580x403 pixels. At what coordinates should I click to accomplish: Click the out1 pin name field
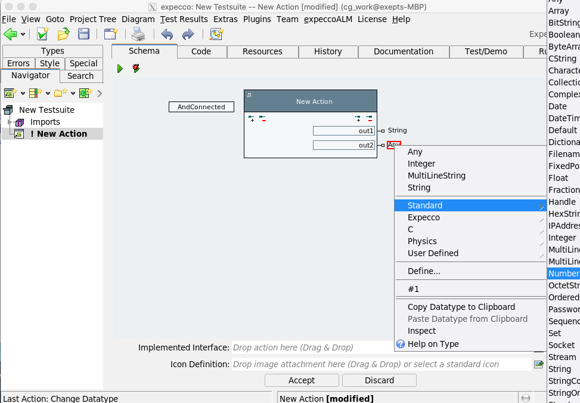pyautogui.click(x=344, y=130)
